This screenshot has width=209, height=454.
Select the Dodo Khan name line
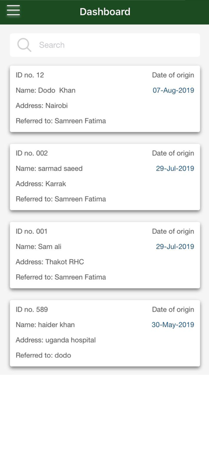coord(46,90)
